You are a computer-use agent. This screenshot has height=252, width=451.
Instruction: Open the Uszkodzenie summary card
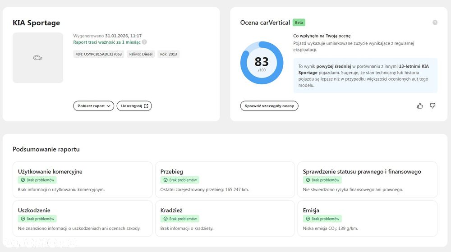coord(83,218)
